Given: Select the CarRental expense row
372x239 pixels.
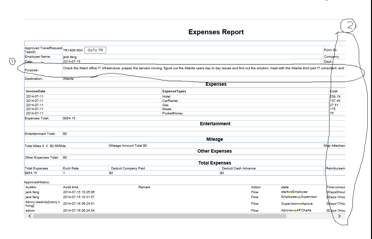Looking at the screenshot, I should [x=185, y=101].
